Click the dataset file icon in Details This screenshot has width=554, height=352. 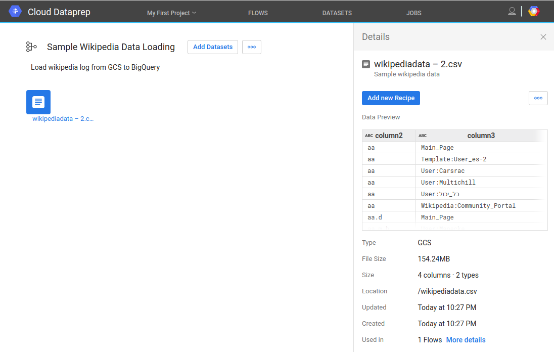[x=366, y=64]
